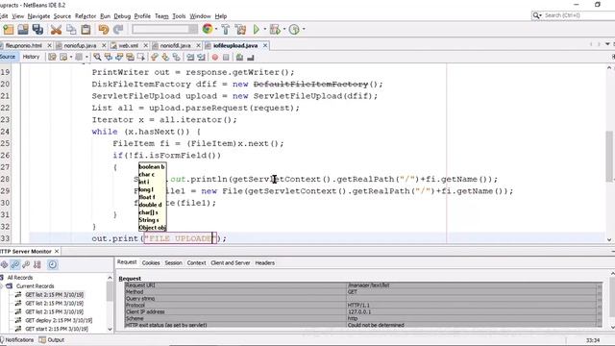This screenshot has width=615, height=346.
Task: Select the GET deploy 2:15 PM record
Action: click(59, 320)
